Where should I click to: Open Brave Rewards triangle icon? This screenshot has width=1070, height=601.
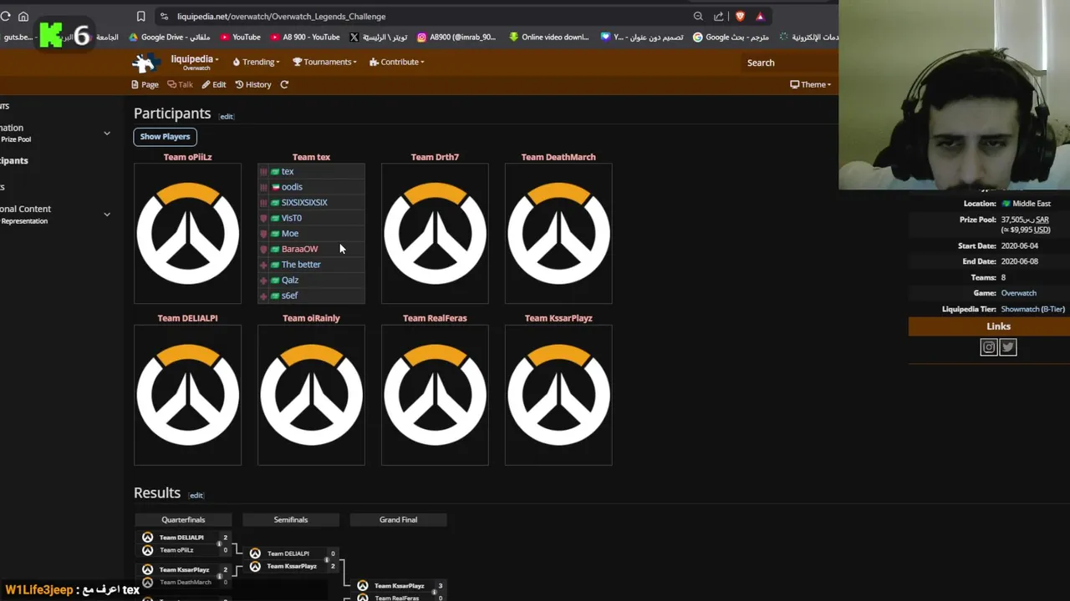click(x=760, y=16)
